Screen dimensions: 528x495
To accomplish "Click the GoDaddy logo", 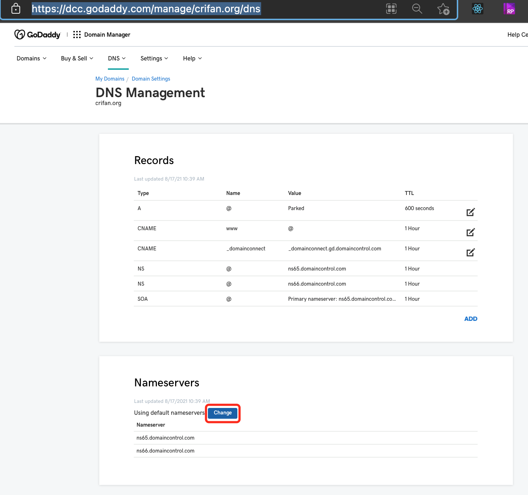I will tap(37, 35).
